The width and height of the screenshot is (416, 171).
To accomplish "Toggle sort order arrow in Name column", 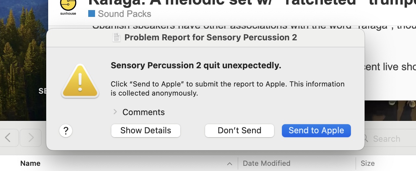I will click(229, 164).
